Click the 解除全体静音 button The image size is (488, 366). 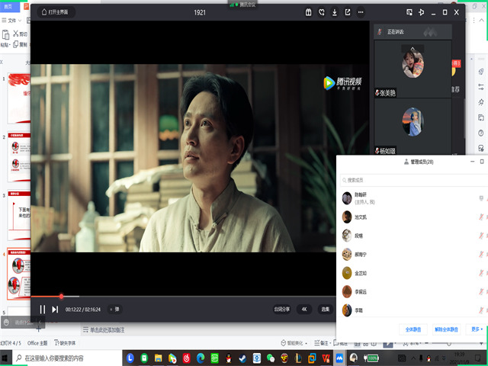click(x=447, y=329)
